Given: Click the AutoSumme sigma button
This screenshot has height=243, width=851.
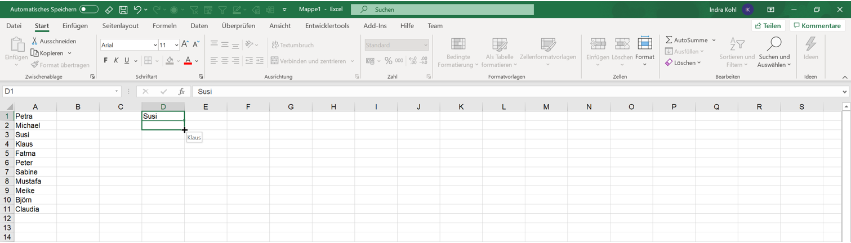Looking at the screenshot, I should coord(686,40).
